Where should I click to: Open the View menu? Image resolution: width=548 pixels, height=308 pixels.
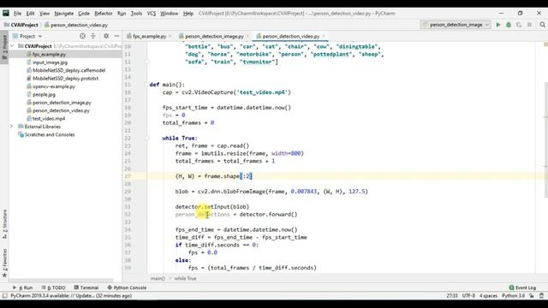45,14
